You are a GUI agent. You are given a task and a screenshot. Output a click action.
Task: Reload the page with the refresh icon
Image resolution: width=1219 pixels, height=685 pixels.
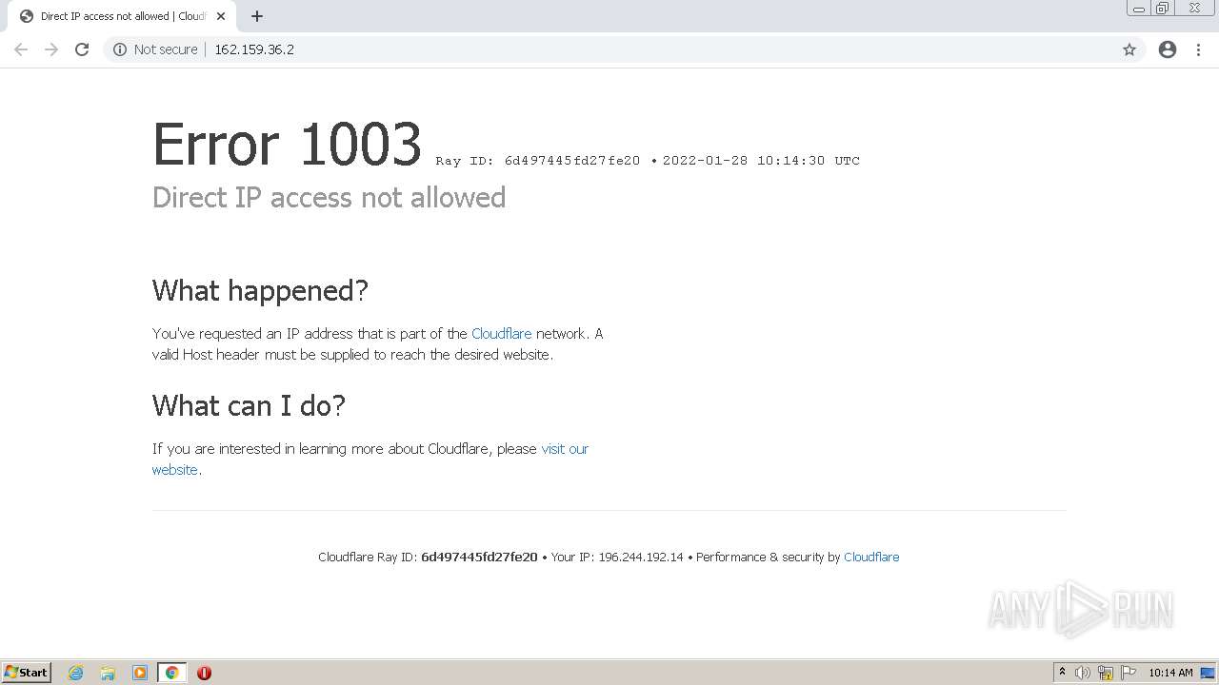tap(82, 49)
